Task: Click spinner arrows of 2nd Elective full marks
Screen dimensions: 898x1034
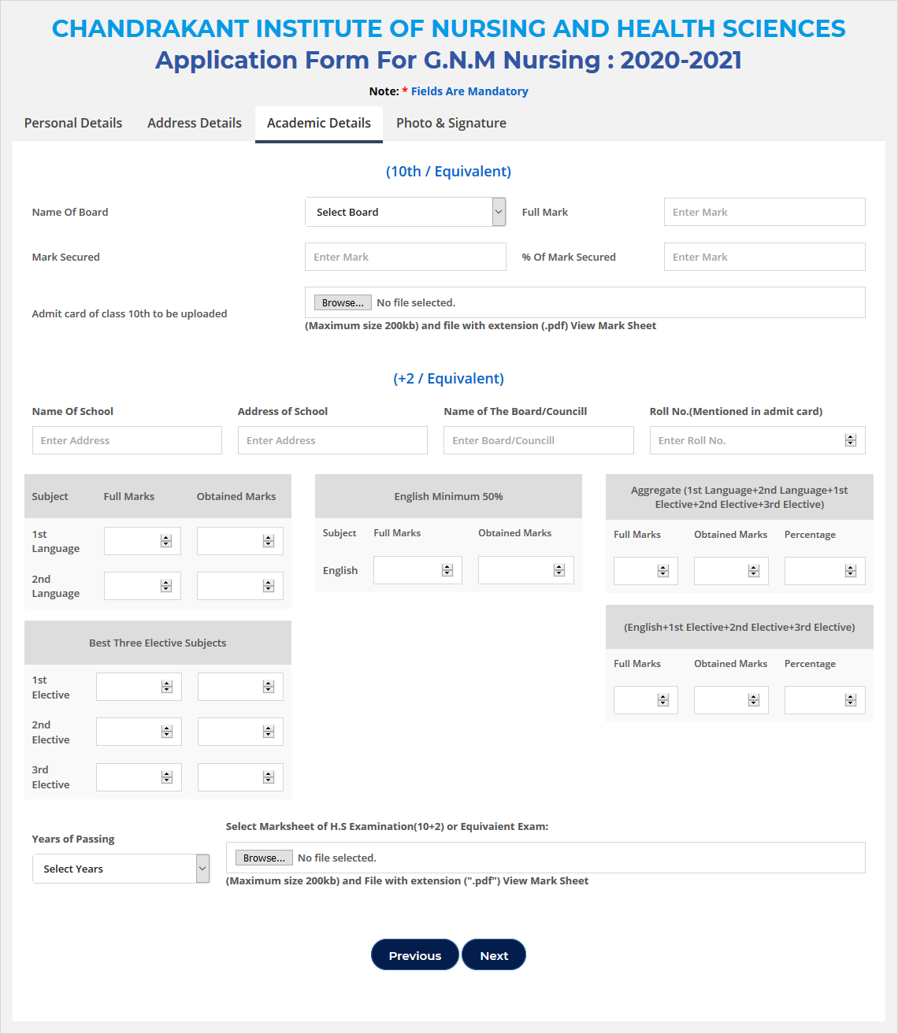Action: (x=167, y=732)
